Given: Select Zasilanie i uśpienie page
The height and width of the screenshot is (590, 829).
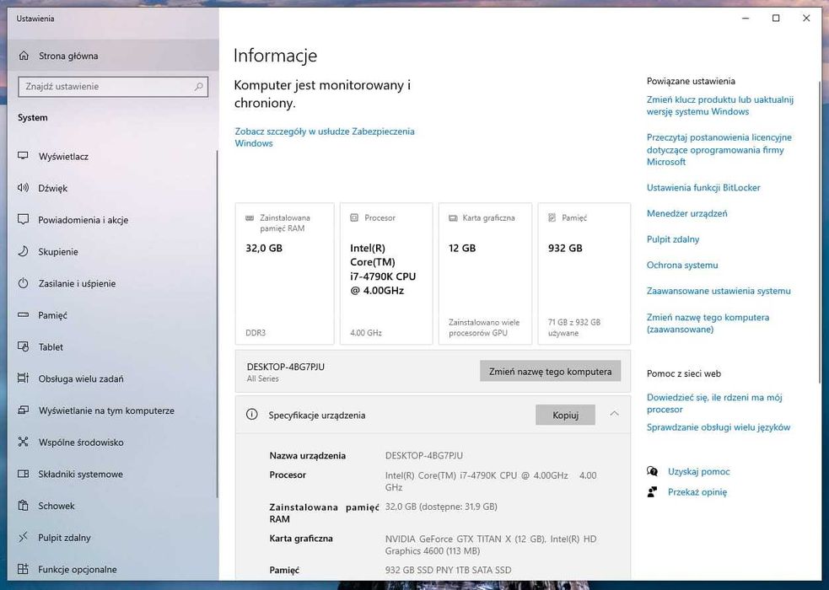Looking at the screenshot, I should (x=112, y=284).
